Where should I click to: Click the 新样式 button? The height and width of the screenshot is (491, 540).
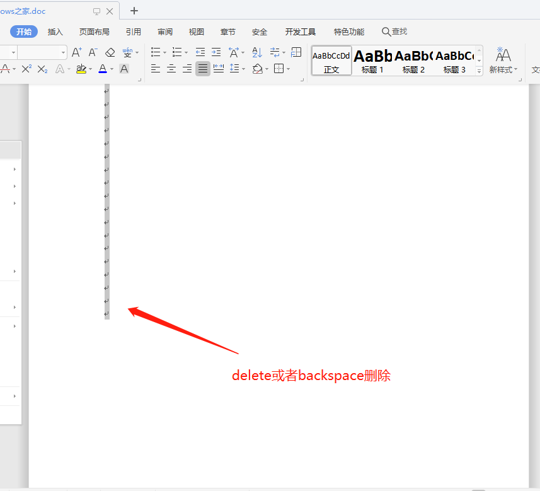click(x=503, y=61)
